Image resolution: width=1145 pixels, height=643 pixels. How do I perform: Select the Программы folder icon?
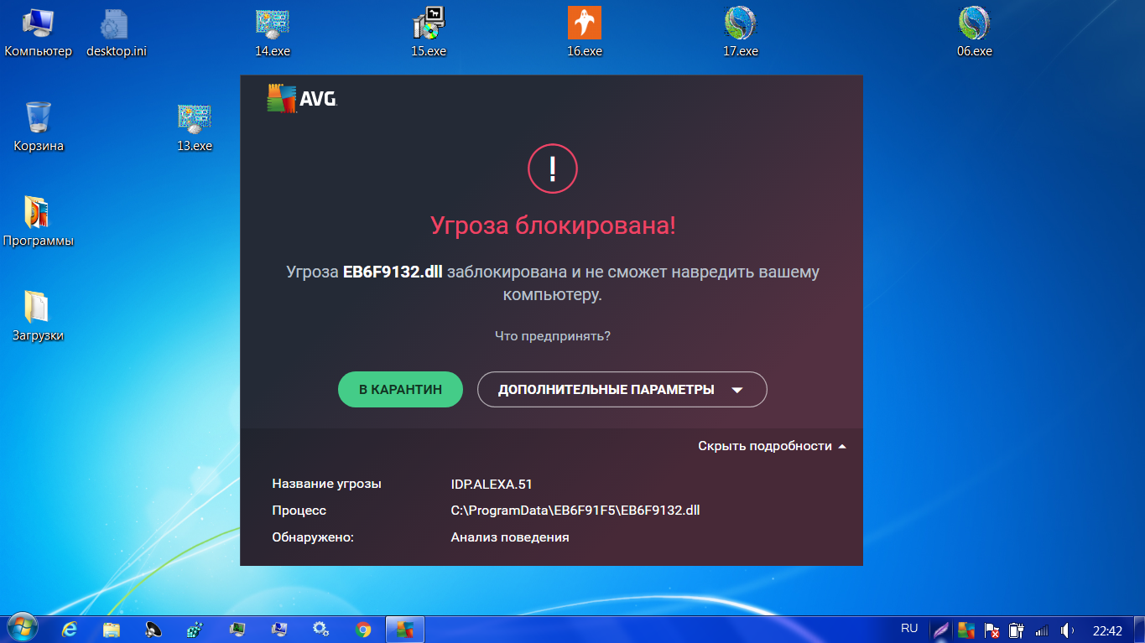point(39,222)
